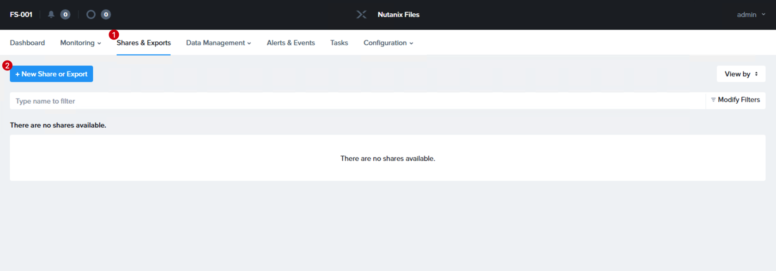Switch to Shares & Exports tab
This screenshot has width=776, height=271.
[x=144, y=43]
